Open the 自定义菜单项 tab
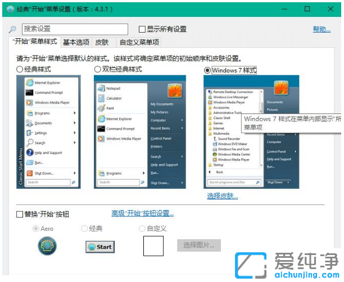The image size is (344, 282). (139, 42)
